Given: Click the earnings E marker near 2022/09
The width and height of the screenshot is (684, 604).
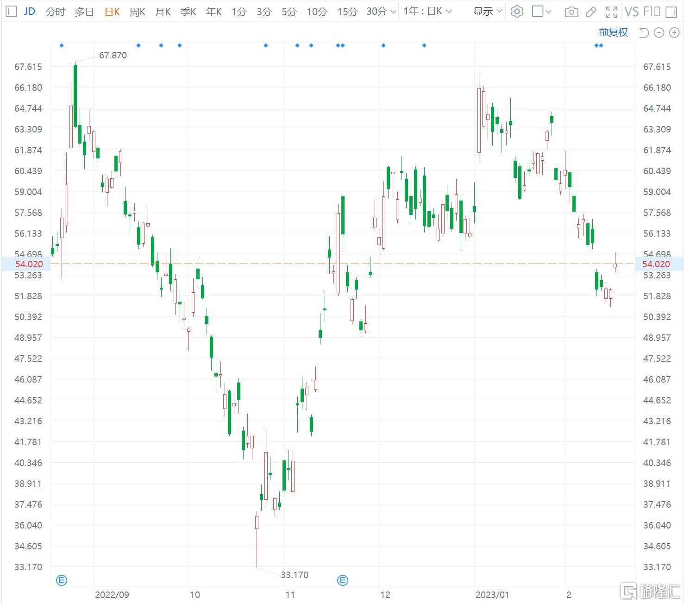Looking at the screenshot, I should (x=62, y=580).
